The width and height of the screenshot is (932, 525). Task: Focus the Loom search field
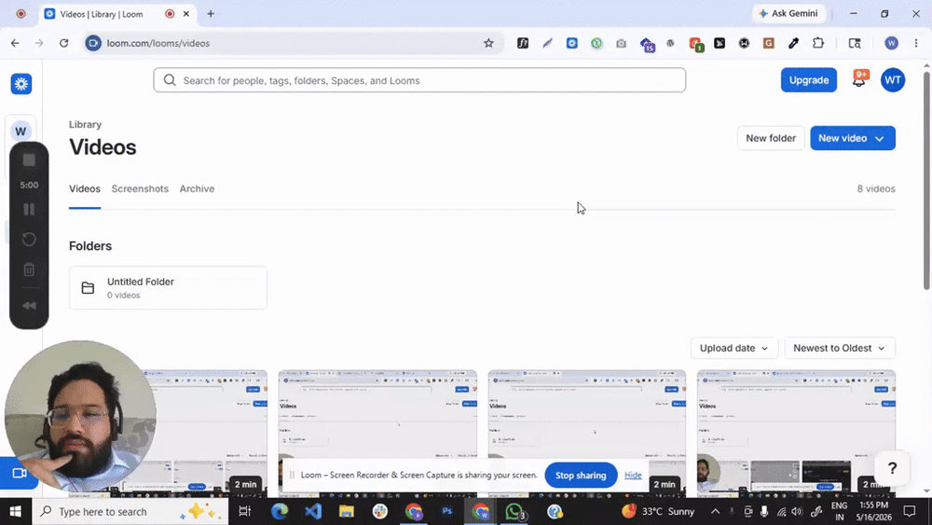coord(419,80)
